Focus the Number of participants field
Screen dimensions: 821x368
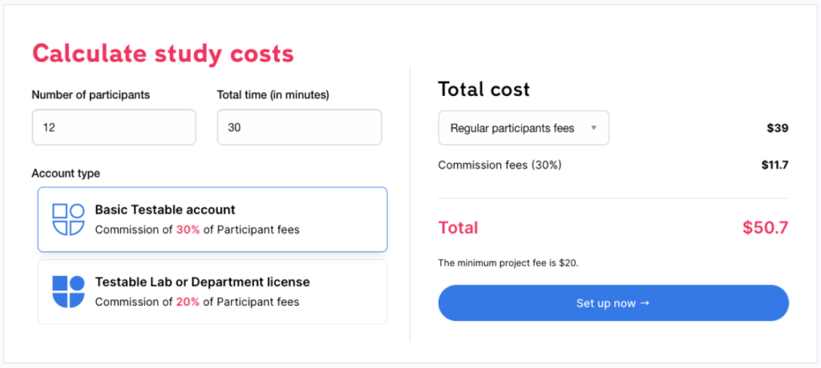[114, 127]
